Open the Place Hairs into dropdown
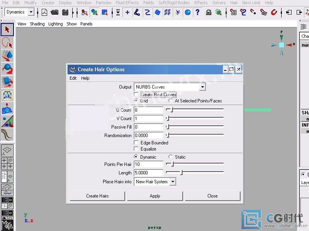 (155, 182)
